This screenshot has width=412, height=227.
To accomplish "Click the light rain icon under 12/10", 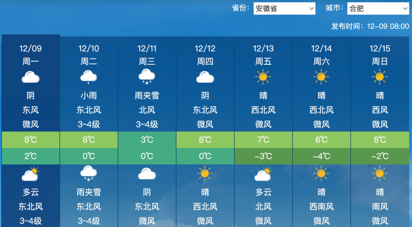I will 89,77.
